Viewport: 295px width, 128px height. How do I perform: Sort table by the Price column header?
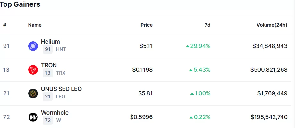147,25
